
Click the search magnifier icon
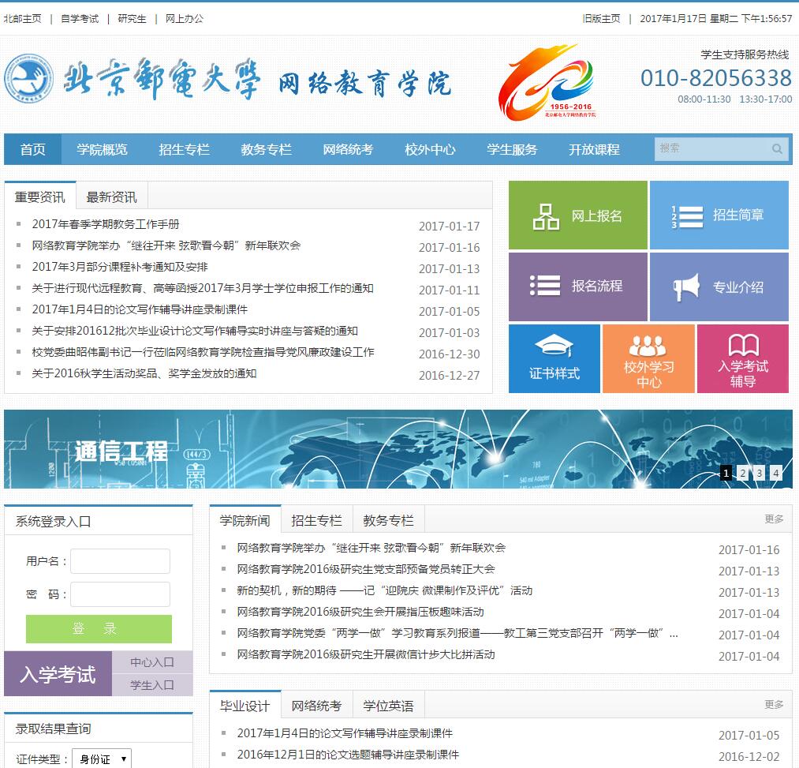tap(777, 148)
